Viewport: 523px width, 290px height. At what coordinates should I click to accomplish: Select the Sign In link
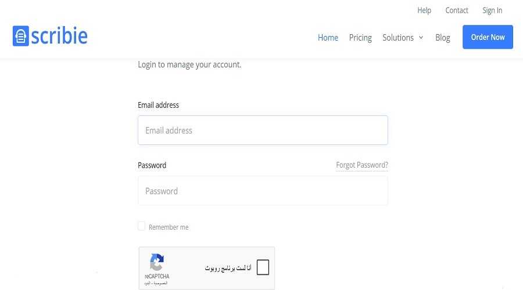click(492, 10)
